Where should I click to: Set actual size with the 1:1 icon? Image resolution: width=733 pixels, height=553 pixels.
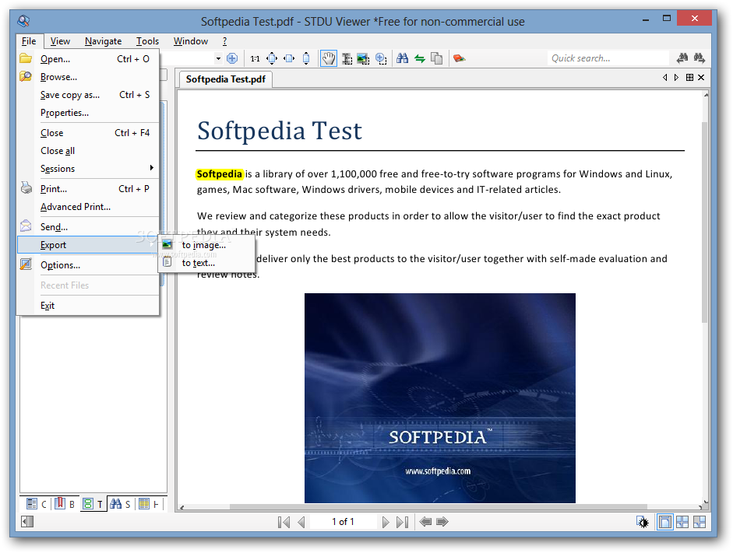point(255,58)
